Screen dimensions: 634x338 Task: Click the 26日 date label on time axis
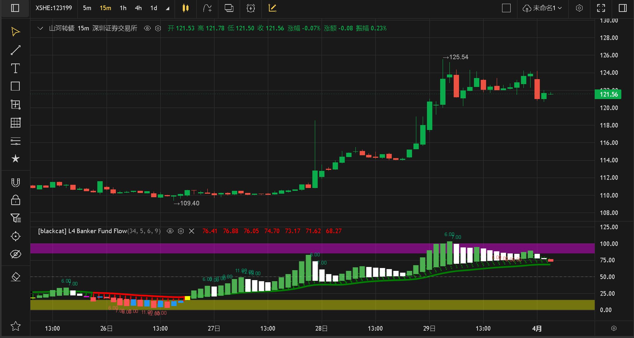[106, 328]
